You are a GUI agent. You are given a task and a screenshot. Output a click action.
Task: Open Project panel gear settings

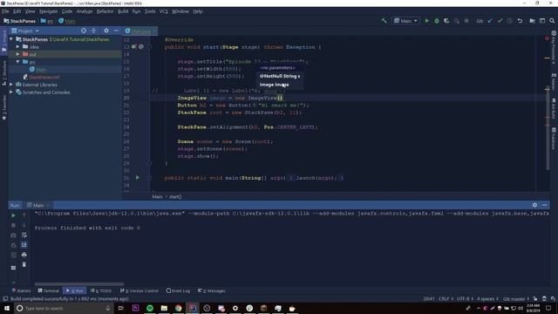point(106,31)
